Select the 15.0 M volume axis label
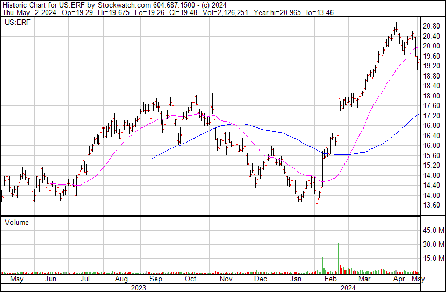Screen dimensions: 446x292 tap(434, 258)
